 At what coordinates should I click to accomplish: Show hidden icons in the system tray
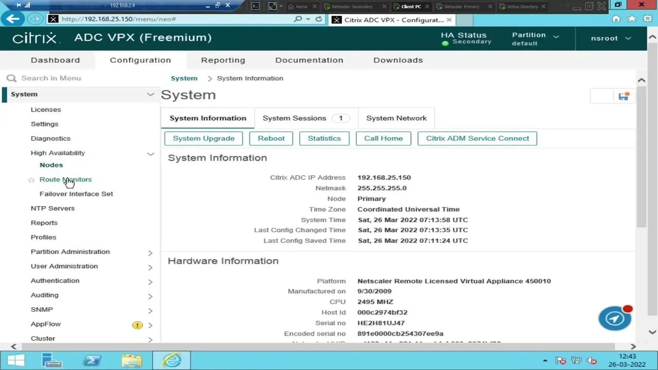545,360
